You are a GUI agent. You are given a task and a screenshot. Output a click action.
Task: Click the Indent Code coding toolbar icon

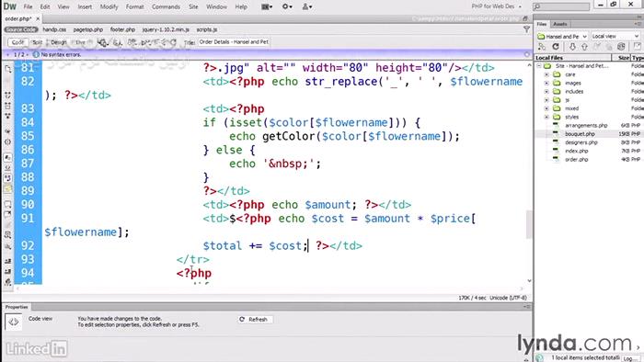tap(7, 261)
